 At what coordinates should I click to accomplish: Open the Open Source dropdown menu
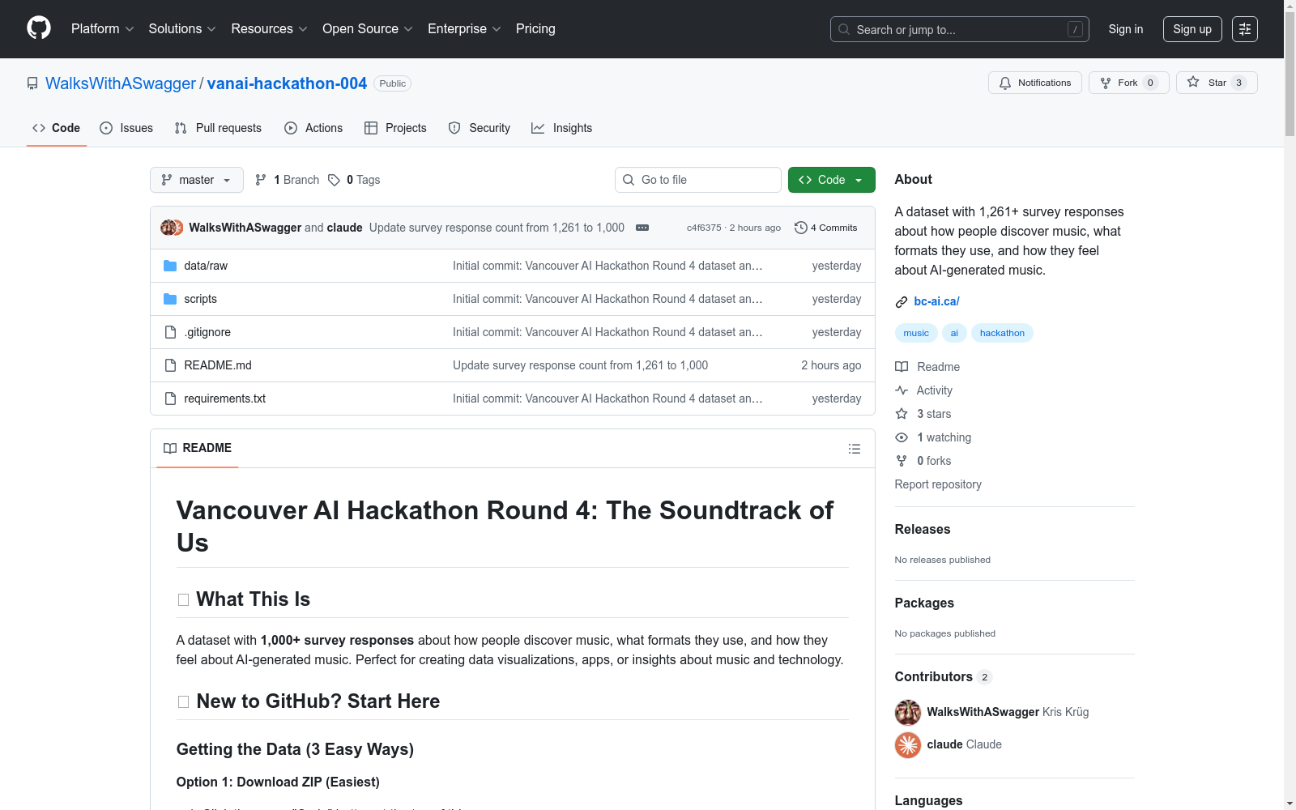coord(368,29)
